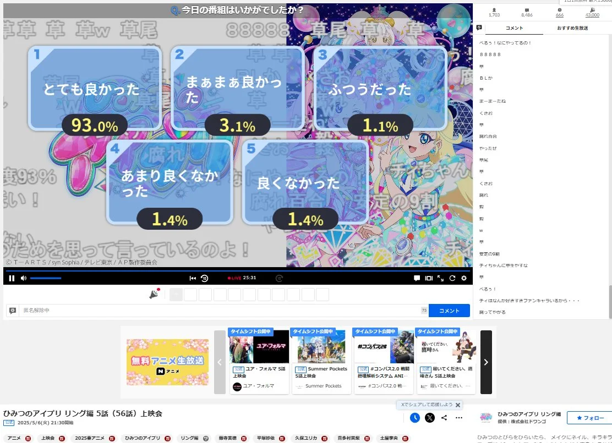
Task: Open #コンパス2.0 上映会 card
Action: 384,362
